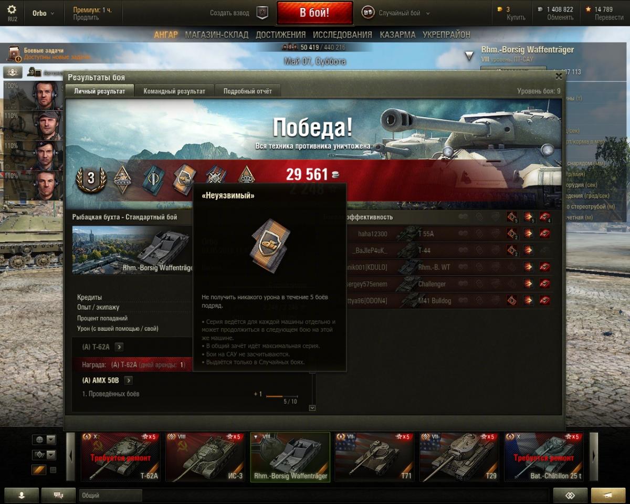Image resolution: width=630 pixels, height=504 pixels.
Task: Open the chat channels speech-bubble icon at bottom left
Action: tap(58, 495)
